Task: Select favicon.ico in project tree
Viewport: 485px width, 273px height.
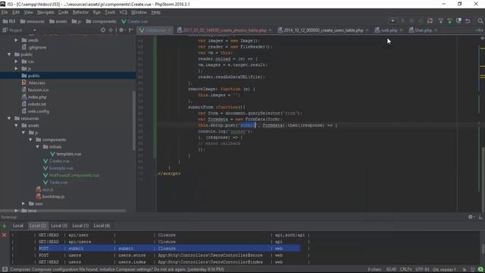Action: pyautogui.click(x=36, y=90)
